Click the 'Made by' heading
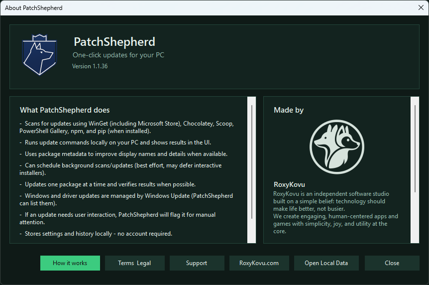Image resolution: width=429 pixels, height=285 pixels. 289,110
